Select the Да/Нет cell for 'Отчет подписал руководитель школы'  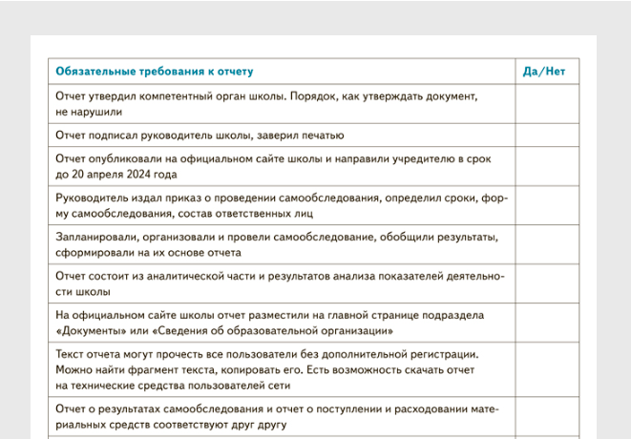coord(547,136)
